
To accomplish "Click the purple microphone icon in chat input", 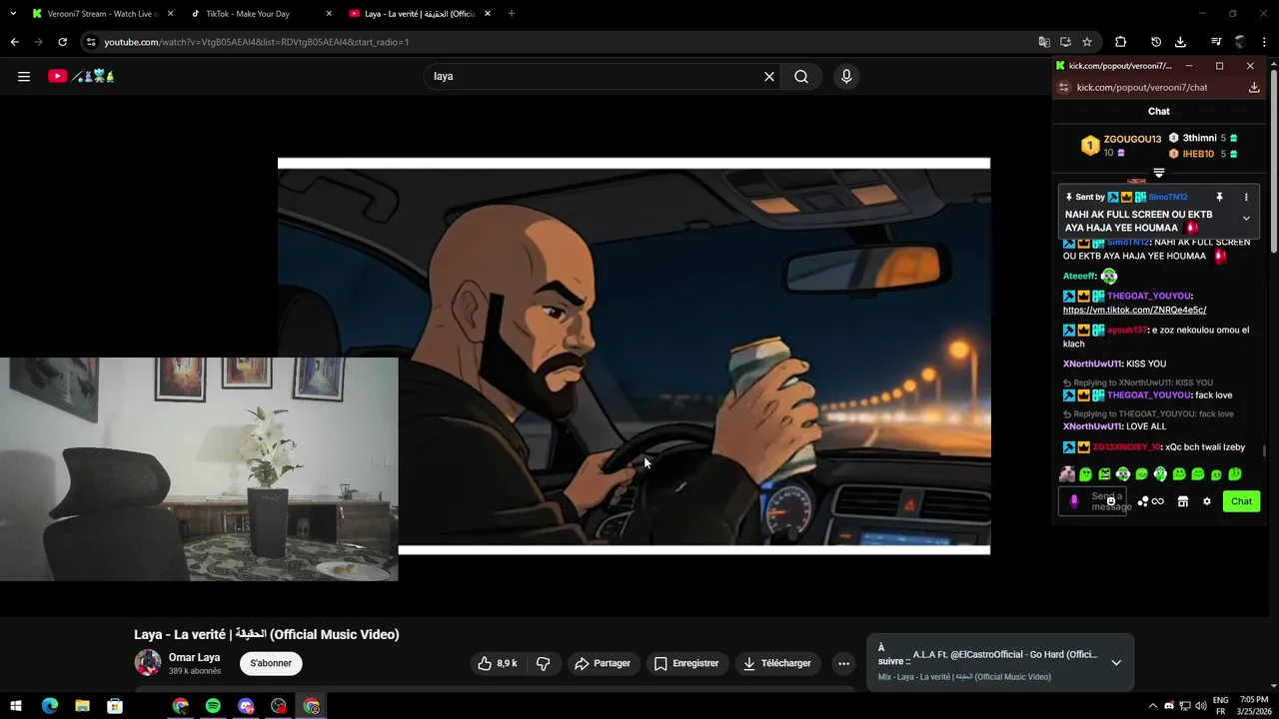I will (x=1074, y=501).
